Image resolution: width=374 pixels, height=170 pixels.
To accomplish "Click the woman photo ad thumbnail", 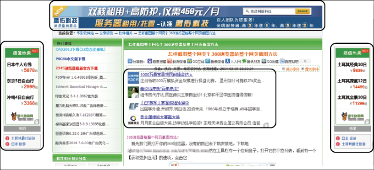I will 133,92.
